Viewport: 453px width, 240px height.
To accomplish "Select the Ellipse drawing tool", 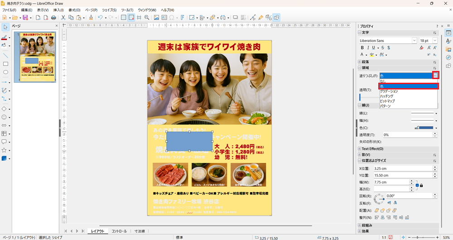I will pos(5,72).
